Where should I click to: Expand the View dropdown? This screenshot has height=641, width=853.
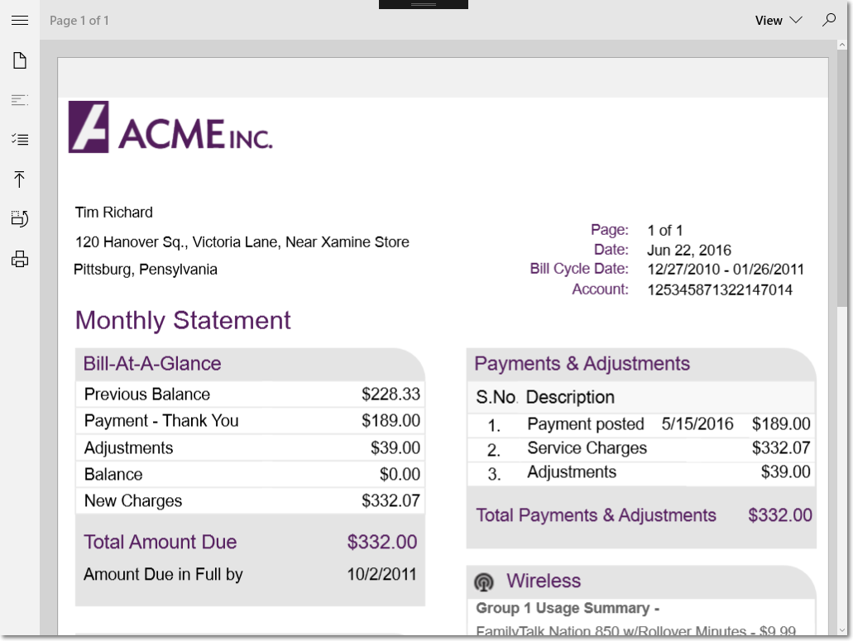pos(779,21)
